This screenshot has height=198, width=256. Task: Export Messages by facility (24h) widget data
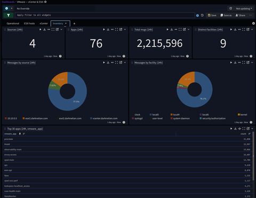235,62
